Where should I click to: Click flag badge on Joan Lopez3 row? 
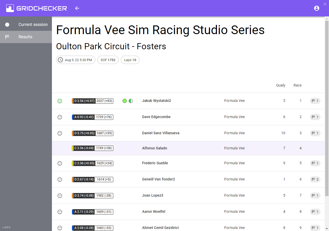click(x=315, y=196)
